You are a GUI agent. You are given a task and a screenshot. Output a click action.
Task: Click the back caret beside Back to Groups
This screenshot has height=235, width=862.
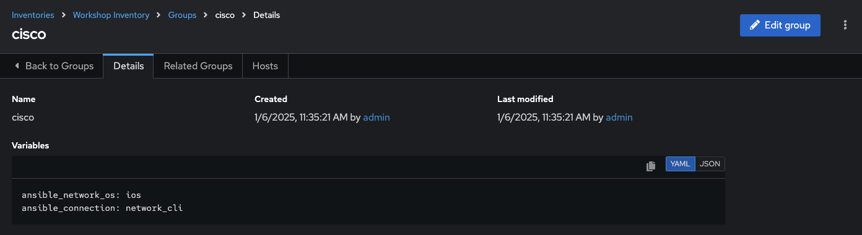[x=17, y=66]
